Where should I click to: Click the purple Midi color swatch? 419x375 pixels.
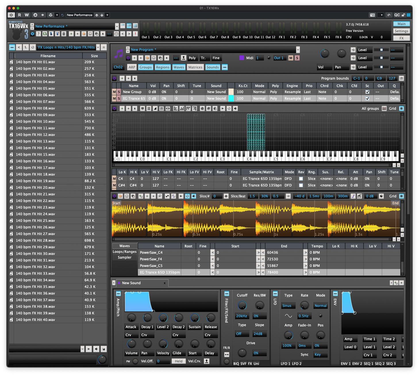pyautogui.click(x=242, y=58)
